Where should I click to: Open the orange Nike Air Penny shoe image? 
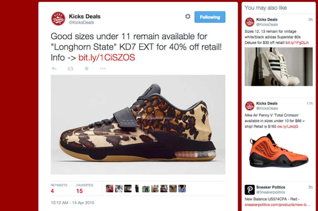point(279,151)
